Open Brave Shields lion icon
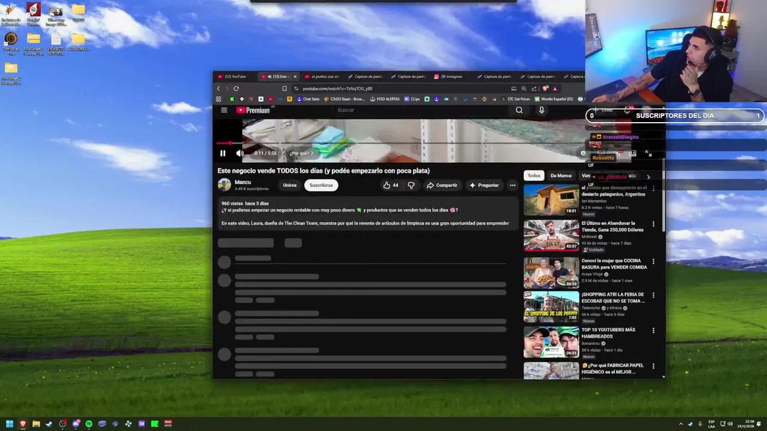767x431 pixels. (545, 89)
